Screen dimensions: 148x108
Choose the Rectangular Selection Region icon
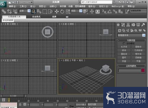click(x=45, y=11)
